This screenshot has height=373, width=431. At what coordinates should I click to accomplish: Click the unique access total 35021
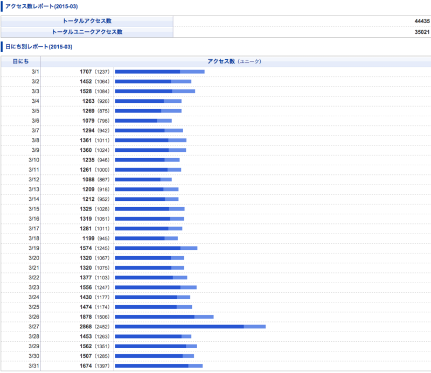click(x=422, y=32)
